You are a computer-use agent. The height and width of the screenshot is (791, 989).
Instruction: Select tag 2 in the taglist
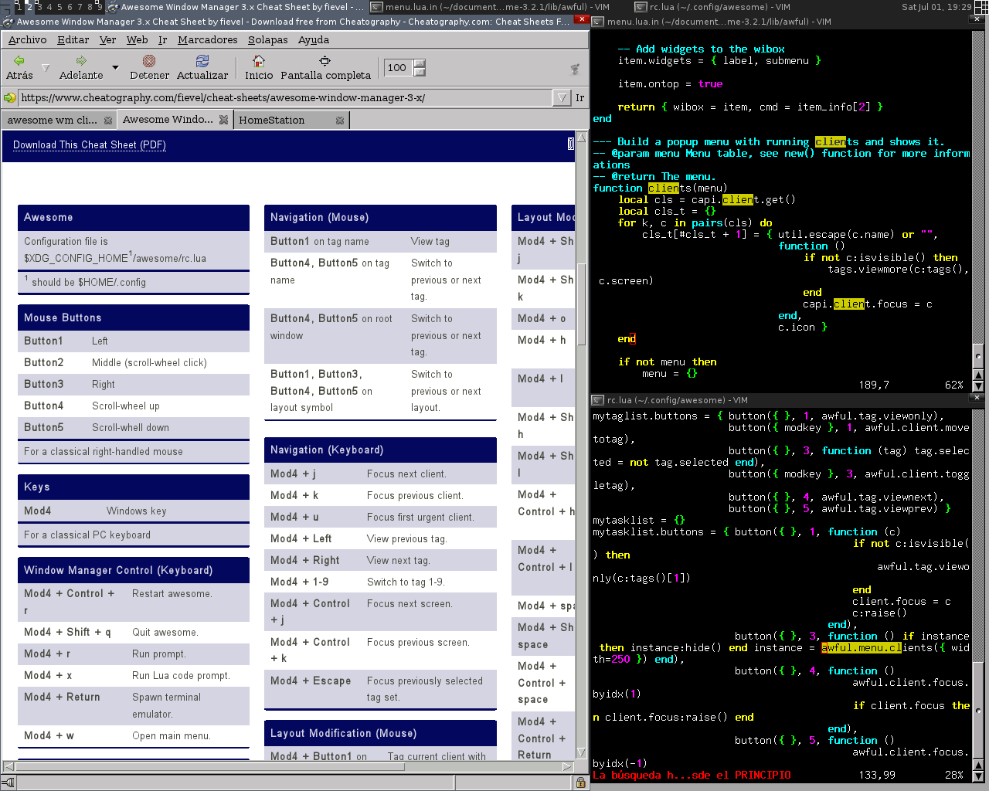(x=29, y=7)
